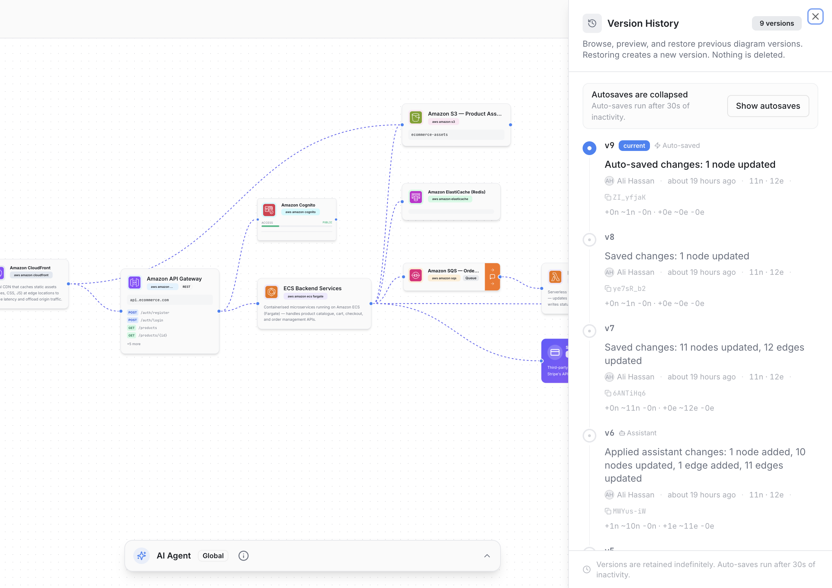This screenshot has height=588, width=832.
Task: Open v6 'Applied assistant changes' entry
Action: pos(705,465)
